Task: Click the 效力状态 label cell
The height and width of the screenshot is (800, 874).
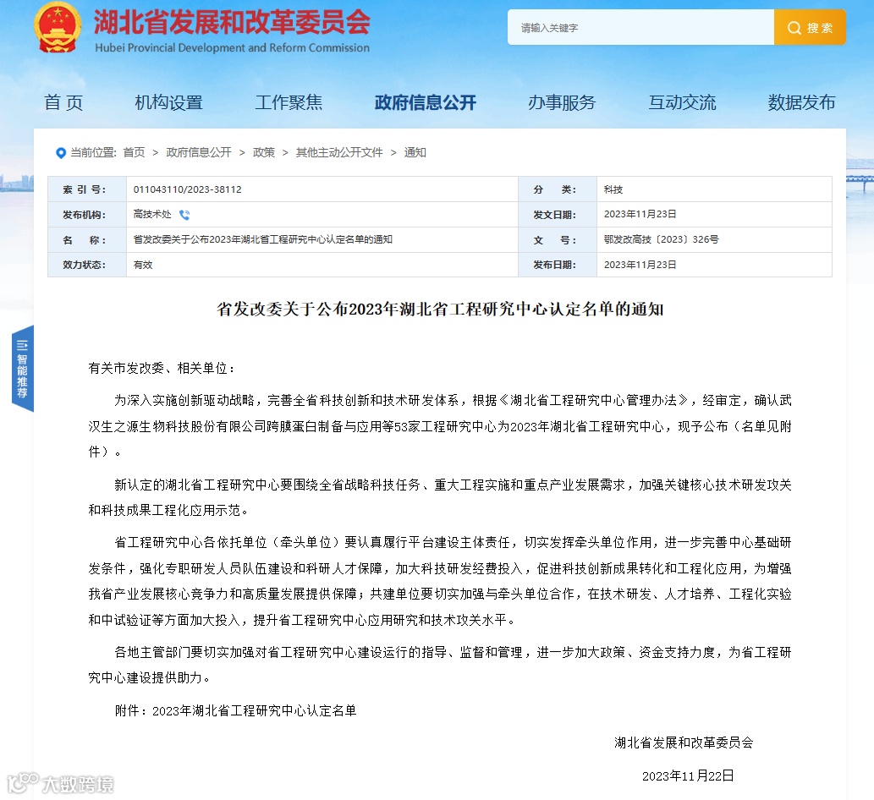Action: tap(87, 265)
